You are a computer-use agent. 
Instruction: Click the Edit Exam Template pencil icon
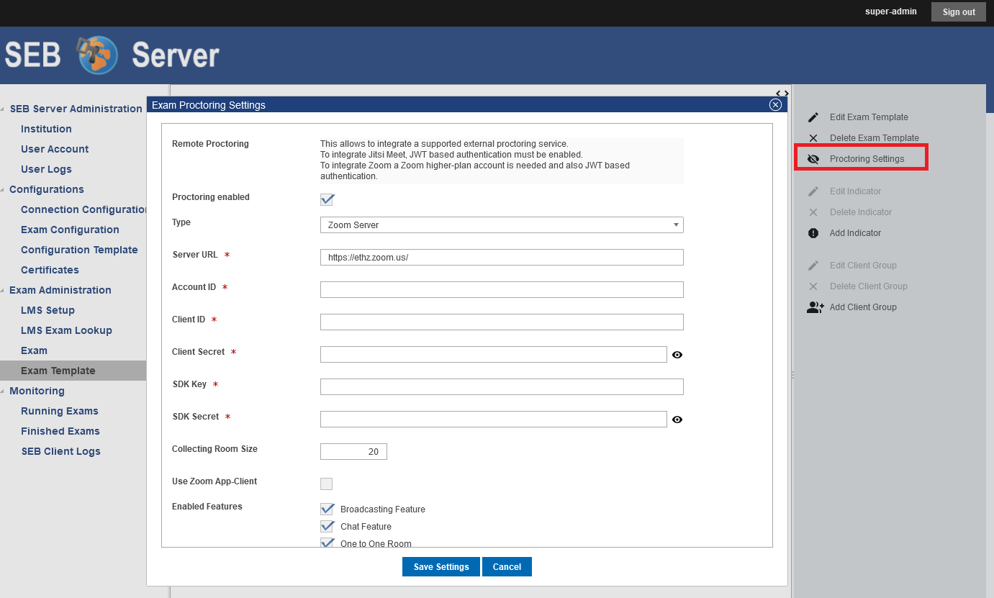click(813, 117)
